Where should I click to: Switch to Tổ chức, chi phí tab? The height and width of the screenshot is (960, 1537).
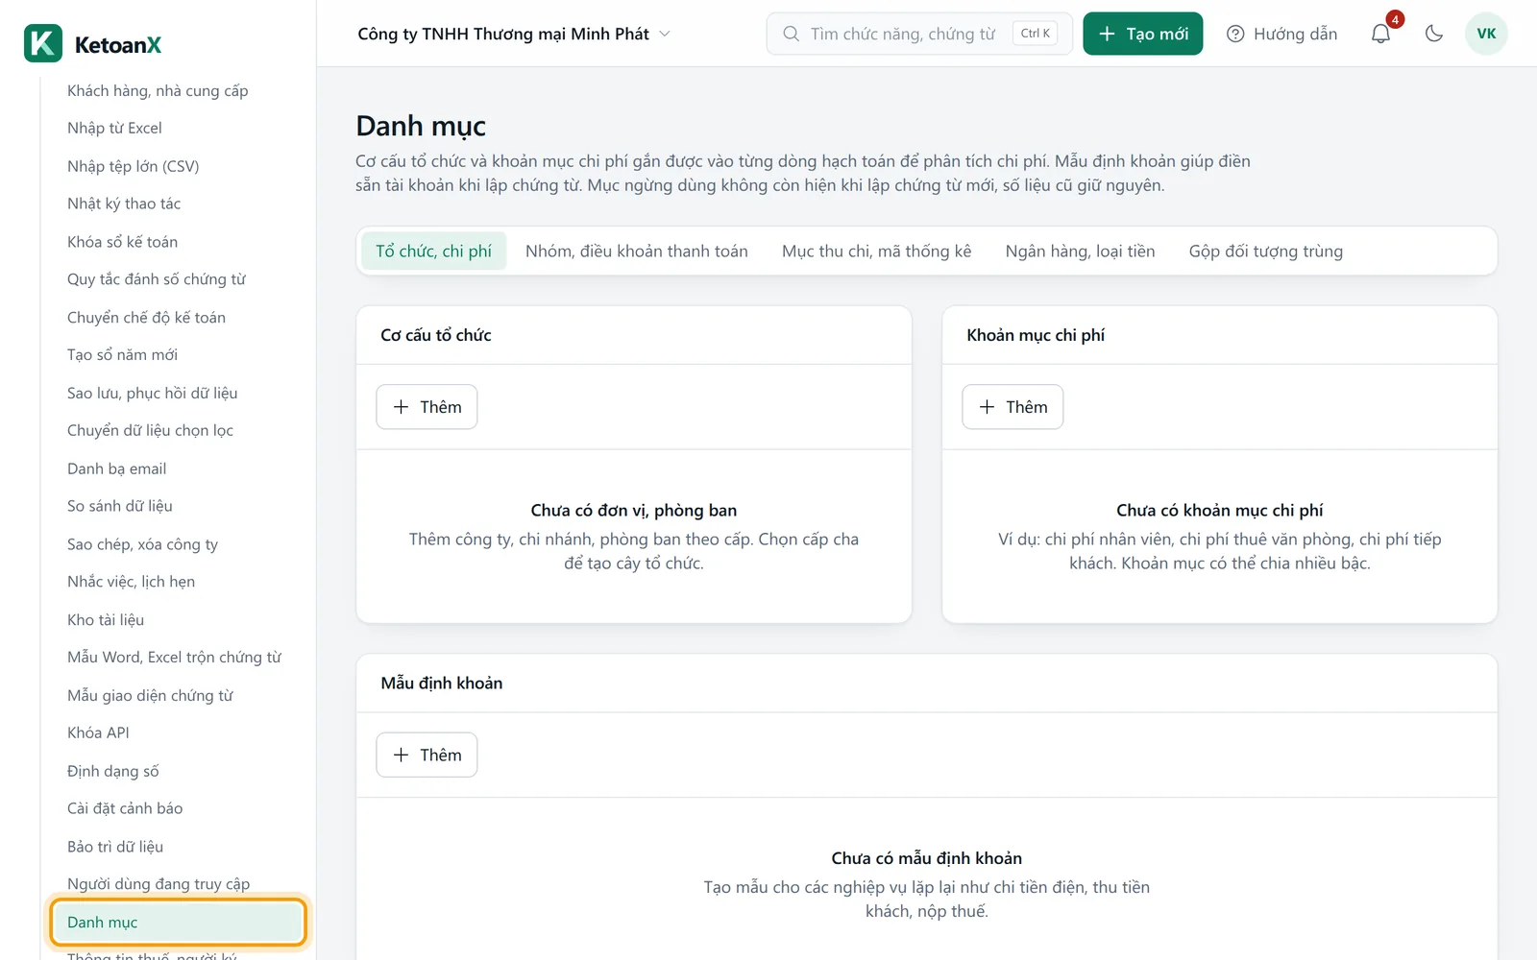point(433,252)
